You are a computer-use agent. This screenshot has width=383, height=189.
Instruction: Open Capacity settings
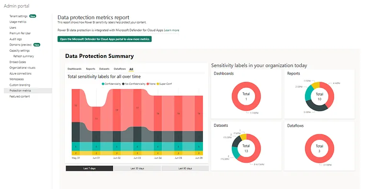(x=20, y=51)
